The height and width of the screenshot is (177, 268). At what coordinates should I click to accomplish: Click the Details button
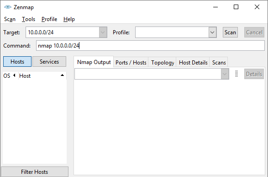coord(254,74)
